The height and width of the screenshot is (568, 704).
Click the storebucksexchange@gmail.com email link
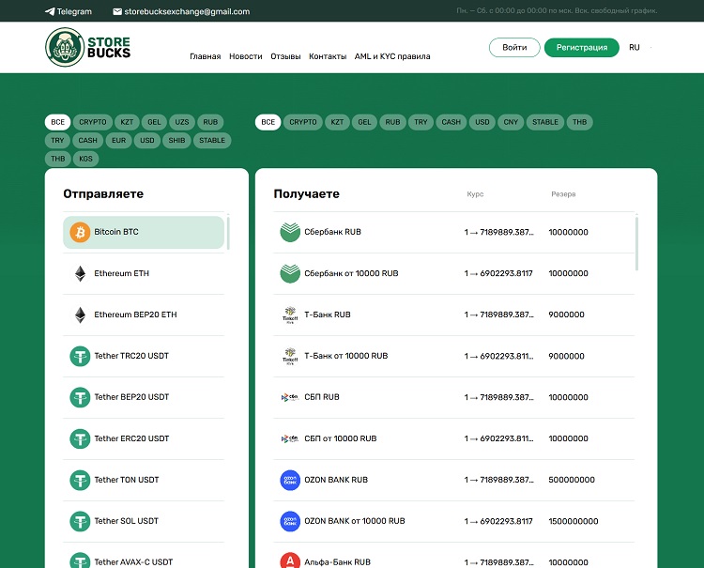click(x=181, y=11)
